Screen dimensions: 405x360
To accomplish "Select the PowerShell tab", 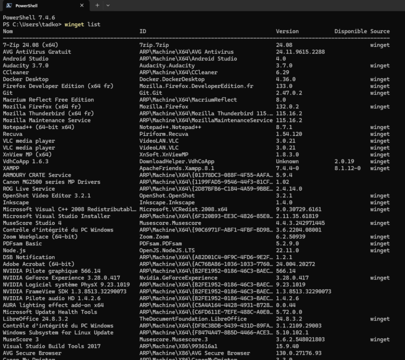I will (42, 5).
